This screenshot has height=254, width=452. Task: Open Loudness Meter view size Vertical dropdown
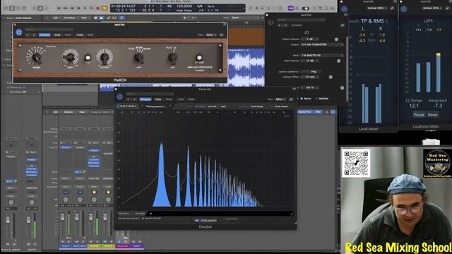[433, 8]
